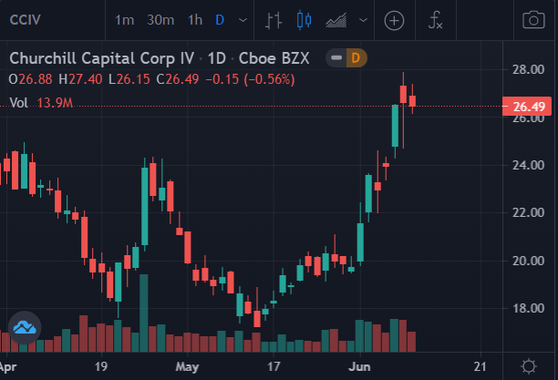The width and height of the screenshot is (558, 380).
Task: Expand the time interval dropdown
Action: coord(243,20)
